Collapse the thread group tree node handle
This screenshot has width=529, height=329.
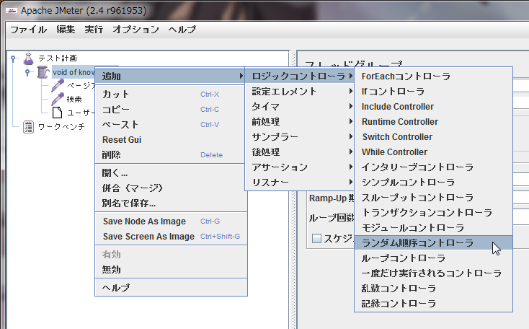(27, 72)
